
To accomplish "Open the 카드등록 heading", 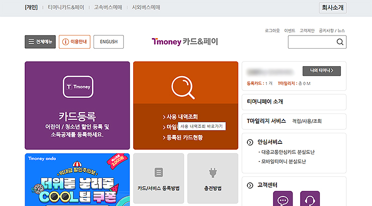I will (77, 116).
